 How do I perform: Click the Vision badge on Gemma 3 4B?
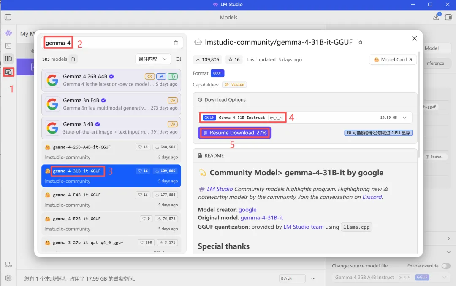(x=172, y=124)
